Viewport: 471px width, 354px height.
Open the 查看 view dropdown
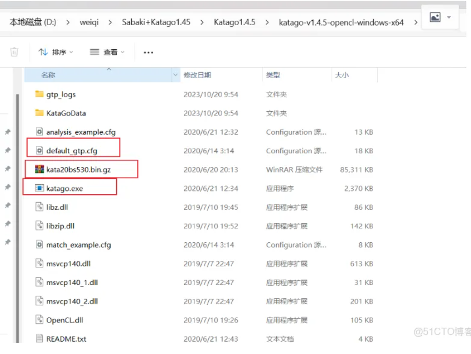pos(107,52)
